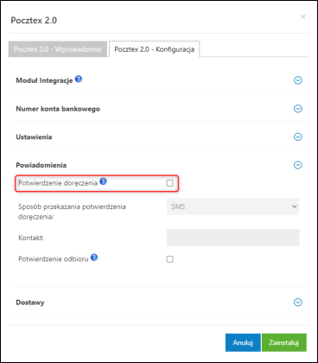Click the Powiadomienia heading text

tap(41, 165)
